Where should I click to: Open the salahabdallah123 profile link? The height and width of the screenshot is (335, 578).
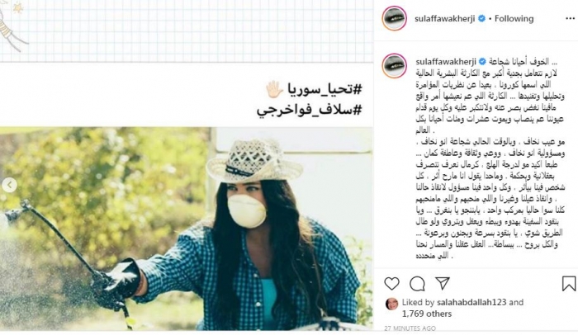coord(471,302)
